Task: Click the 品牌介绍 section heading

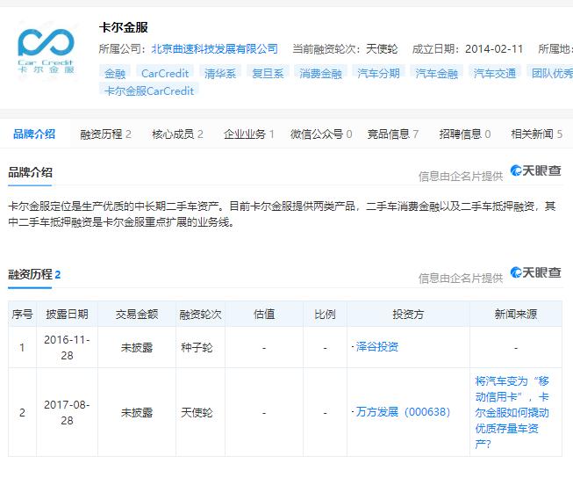Action: [31, 172]
